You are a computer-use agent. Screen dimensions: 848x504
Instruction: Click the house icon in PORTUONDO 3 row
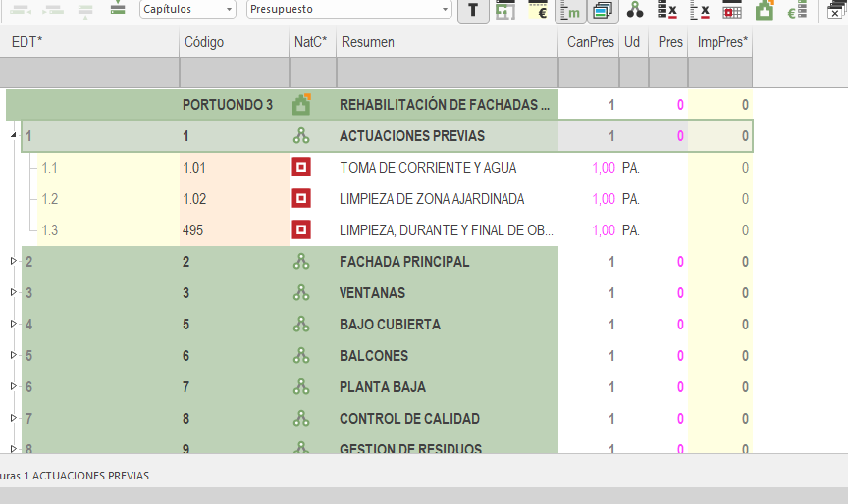tap(301, 104)
